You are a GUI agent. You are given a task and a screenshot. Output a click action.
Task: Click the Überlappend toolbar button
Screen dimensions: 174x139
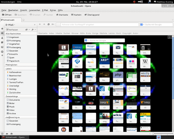(92, 15)
